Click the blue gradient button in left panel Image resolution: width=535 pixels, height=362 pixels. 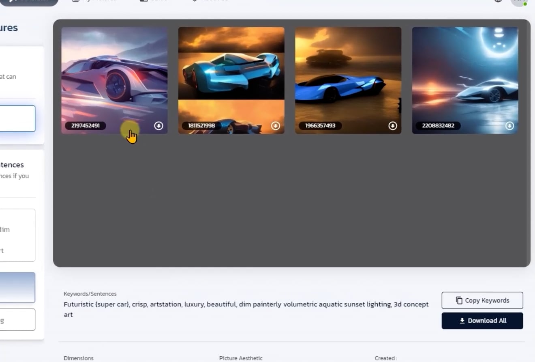click(x=17, y=287)
